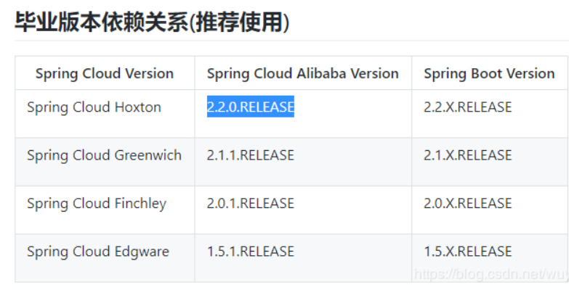Image resolution: width=569 pixels, height=290 pixels.
Task: Click the 2.2.X.RELEASE Spring Boot cell
Action: coord(490,114)
